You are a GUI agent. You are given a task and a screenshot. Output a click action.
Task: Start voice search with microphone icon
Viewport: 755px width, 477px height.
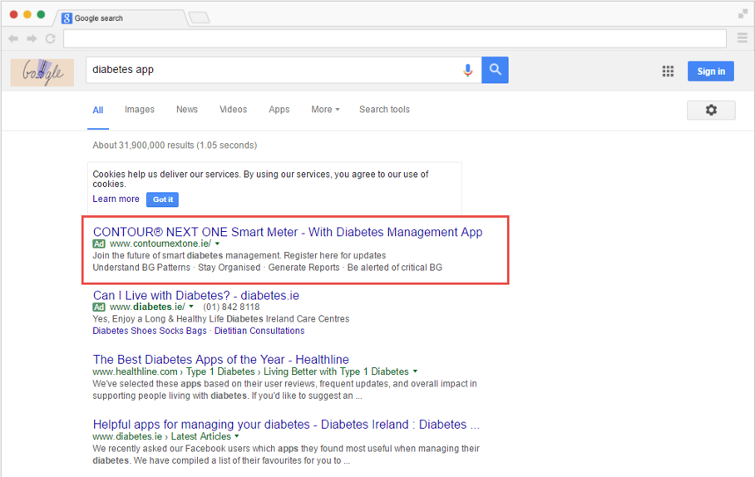point(467,71)
